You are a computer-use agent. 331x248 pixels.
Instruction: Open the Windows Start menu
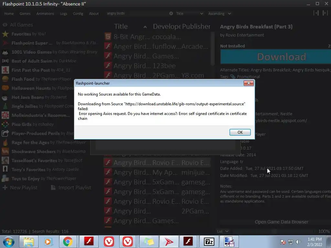pyautogui.click(x=9, y=242)
